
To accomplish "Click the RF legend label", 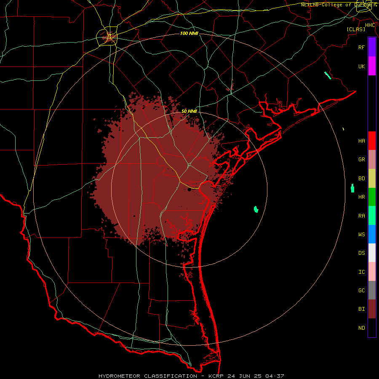I will [x=361, y=47].
